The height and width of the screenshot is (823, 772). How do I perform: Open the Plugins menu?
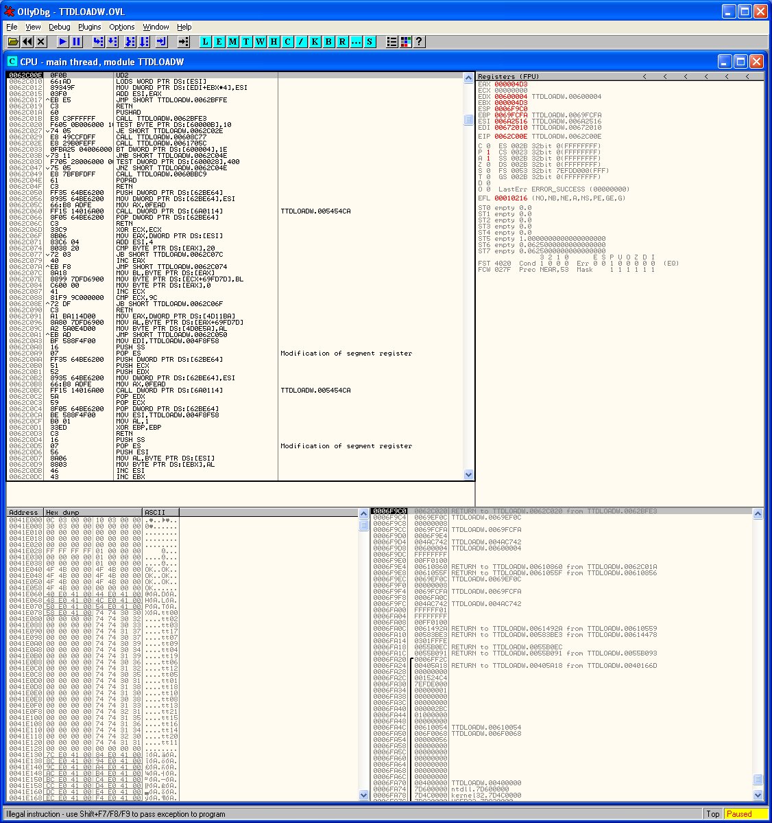tap(90, 27)
